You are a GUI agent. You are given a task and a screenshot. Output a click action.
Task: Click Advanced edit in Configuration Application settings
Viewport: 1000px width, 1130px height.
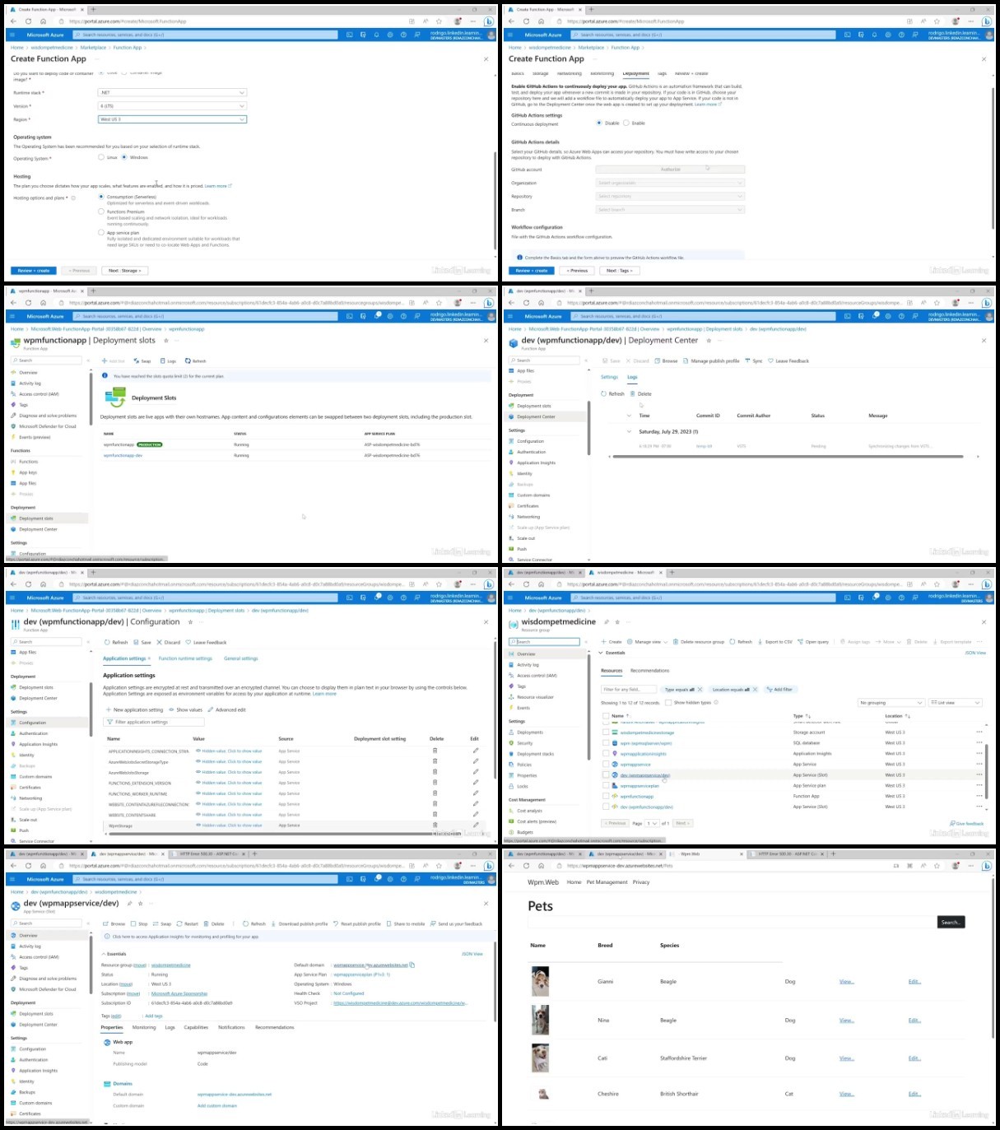point(227,709)
